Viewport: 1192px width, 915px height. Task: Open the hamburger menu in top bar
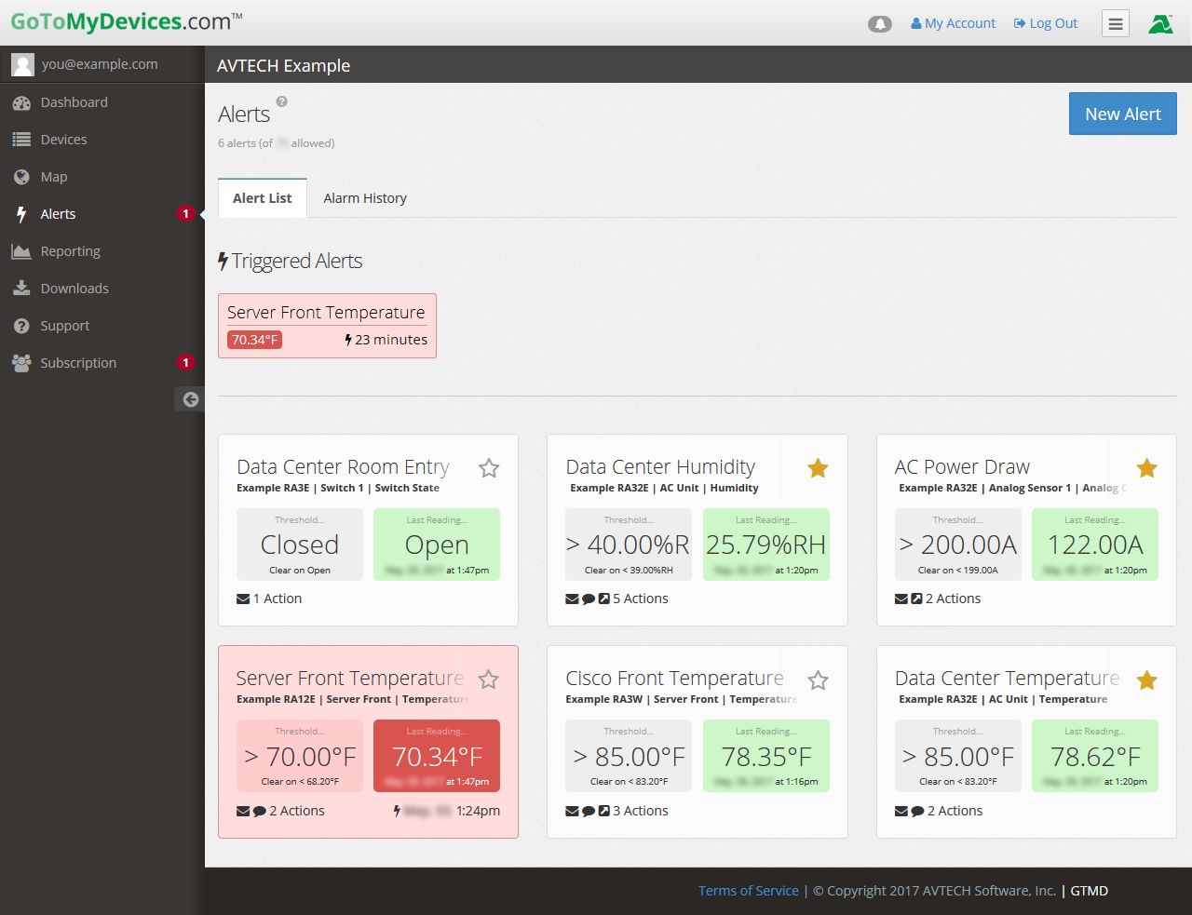point(1115,24)
